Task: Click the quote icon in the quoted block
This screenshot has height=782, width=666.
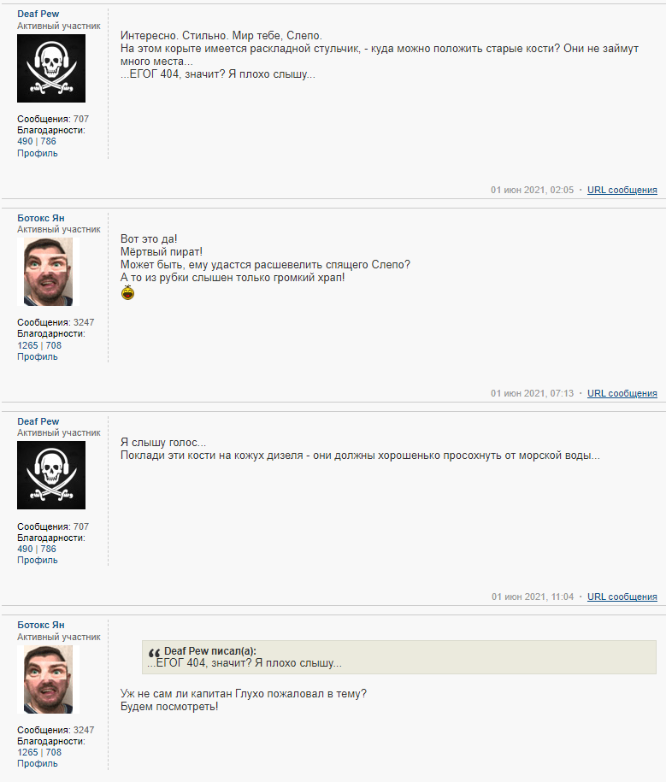Action: (x=154, y=652)
